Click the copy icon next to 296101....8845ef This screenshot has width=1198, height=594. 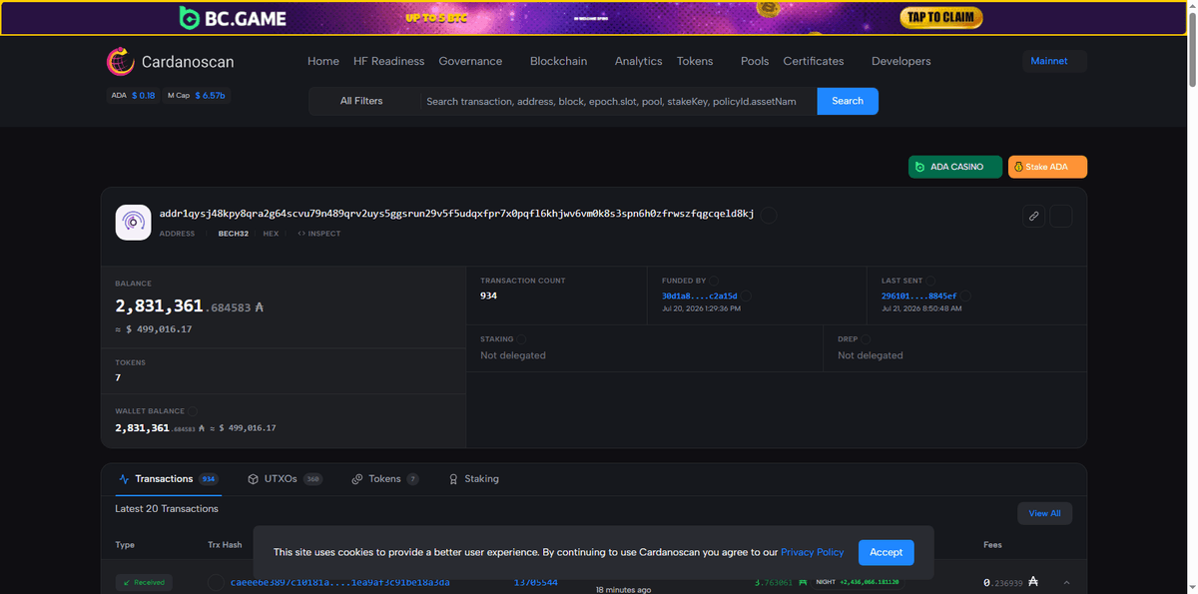965,297
